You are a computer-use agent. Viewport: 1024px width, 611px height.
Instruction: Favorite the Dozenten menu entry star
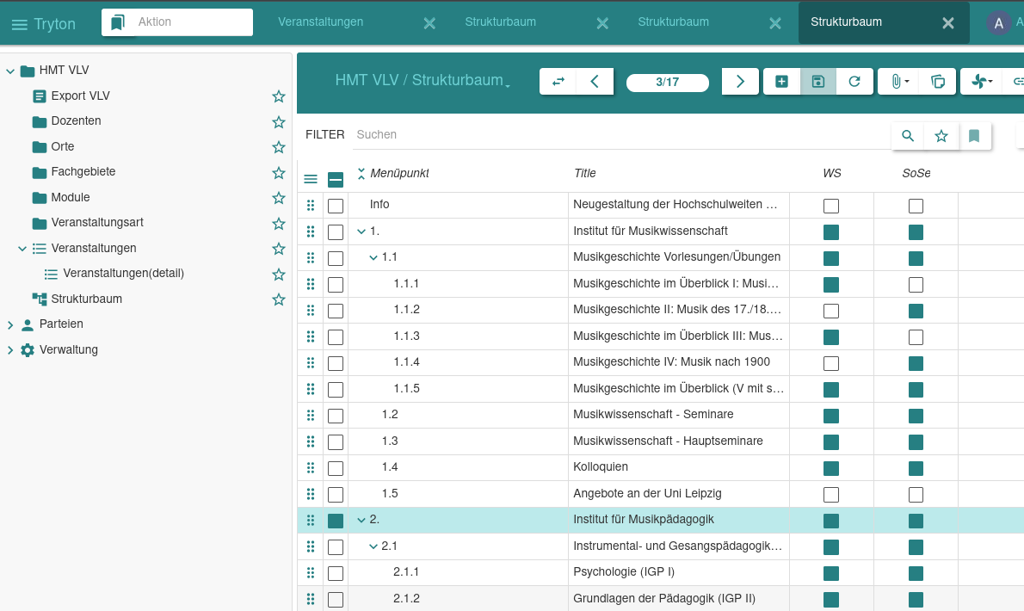[x=278, y=121]
